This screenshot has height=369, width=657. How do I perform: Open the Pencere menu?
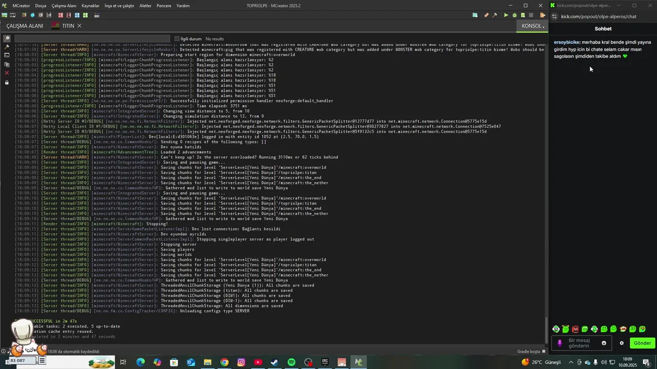point(164,6)
